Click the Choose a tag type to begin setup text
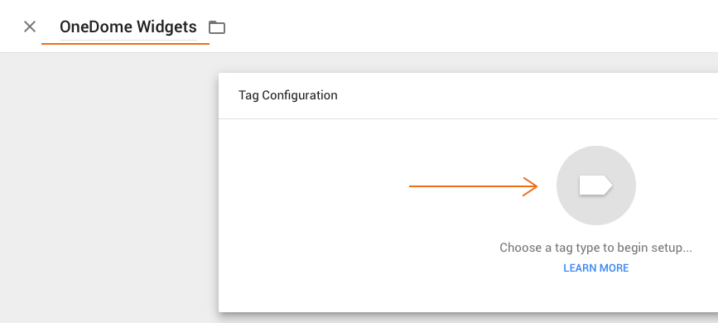718x323 pixels. pos(595,248)
